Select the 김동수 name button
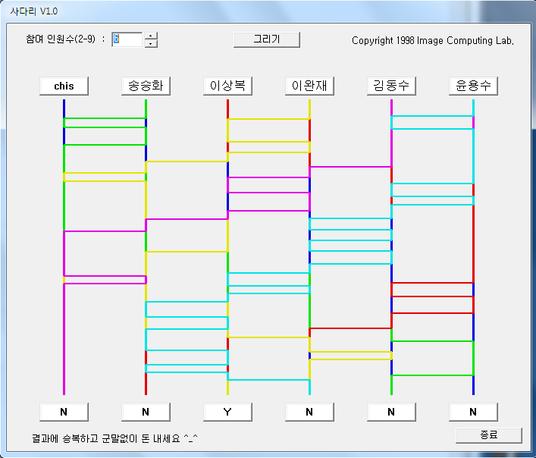 pos(391,86)
